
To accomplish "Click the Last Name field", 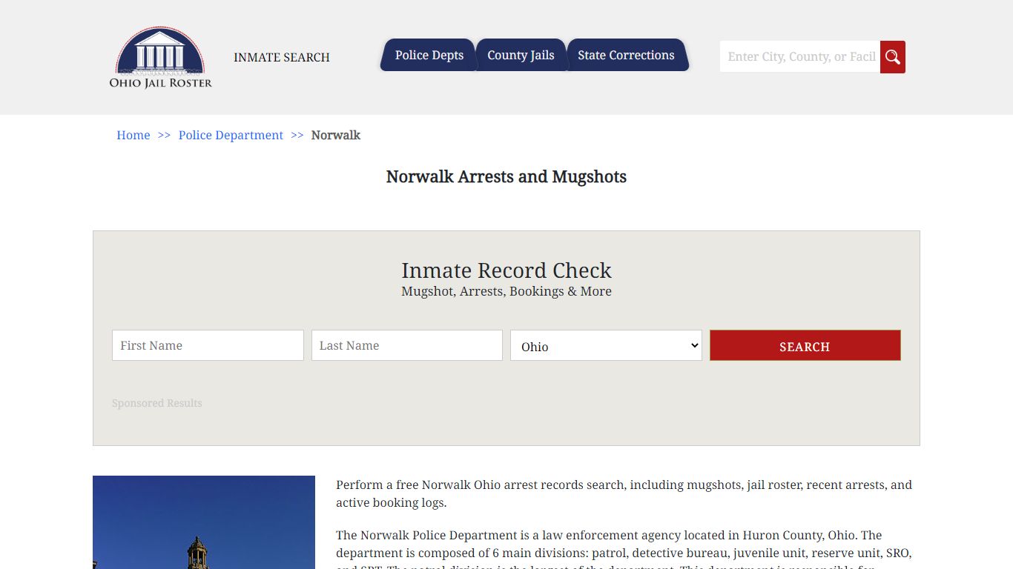I will (407, 345).
